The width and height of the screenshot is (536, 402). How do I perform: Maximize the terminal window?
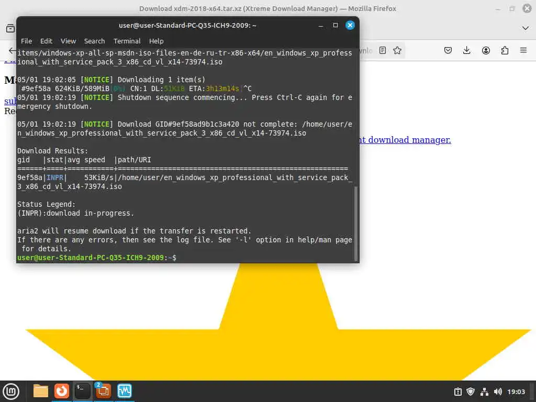[336, 25]
